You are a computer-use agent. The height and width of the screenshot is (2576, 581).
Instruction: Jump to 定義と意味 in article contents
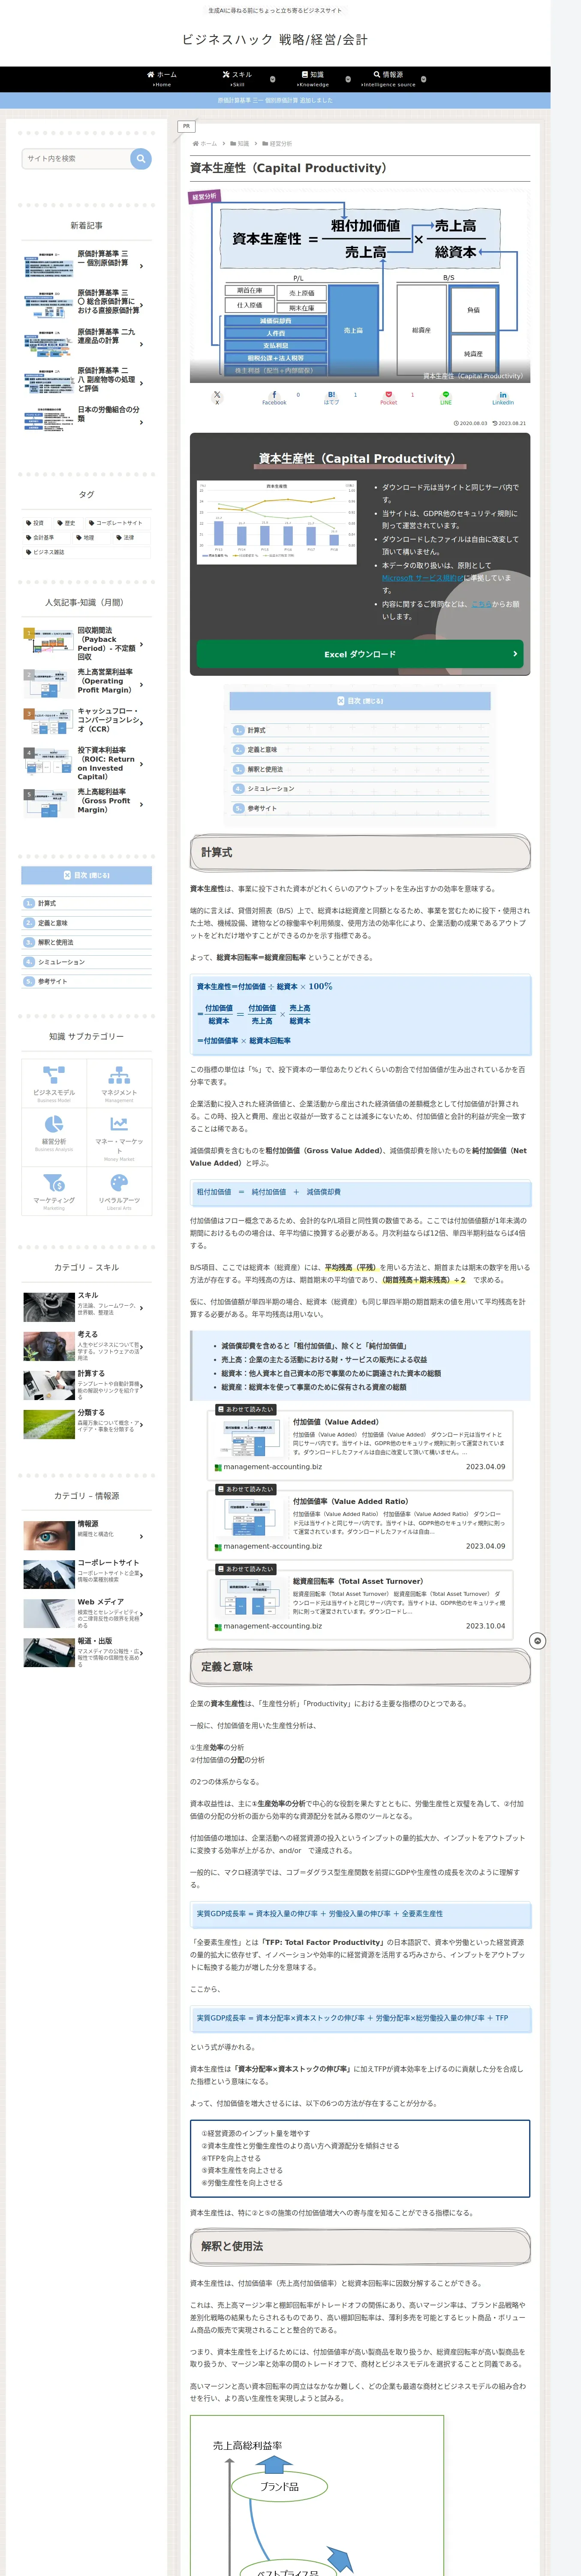click(x=262, y=749)
